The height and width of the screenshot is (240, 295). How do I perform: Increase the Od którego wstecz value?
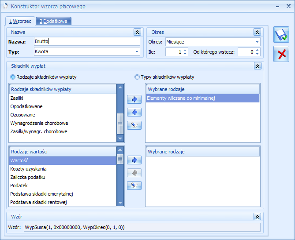[x=257, y=50]
